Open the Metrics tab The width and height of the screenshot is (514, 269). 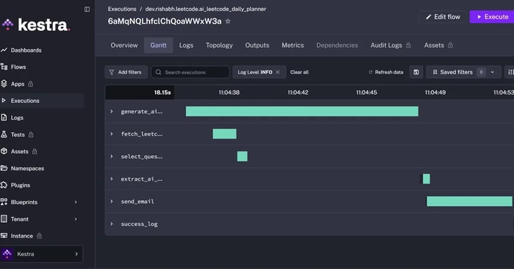[x=293, y=45]
